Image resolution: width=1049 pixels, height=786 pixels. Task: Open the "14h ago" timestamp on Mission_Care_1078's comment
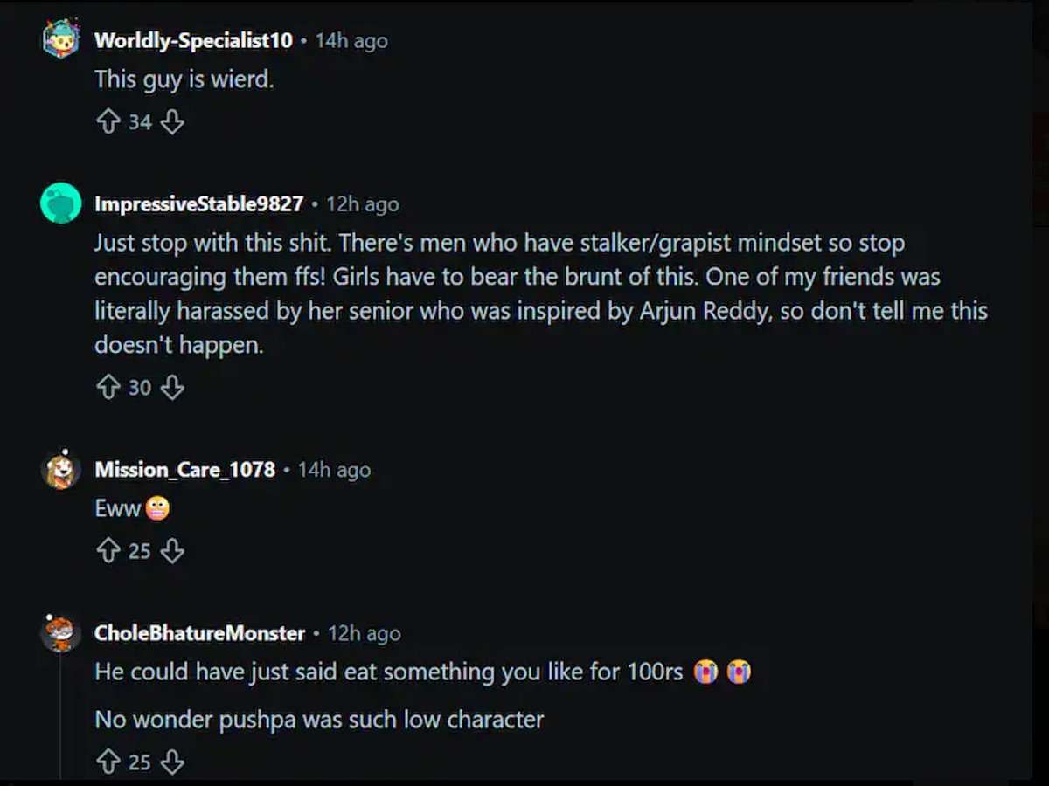click(334, 470)
